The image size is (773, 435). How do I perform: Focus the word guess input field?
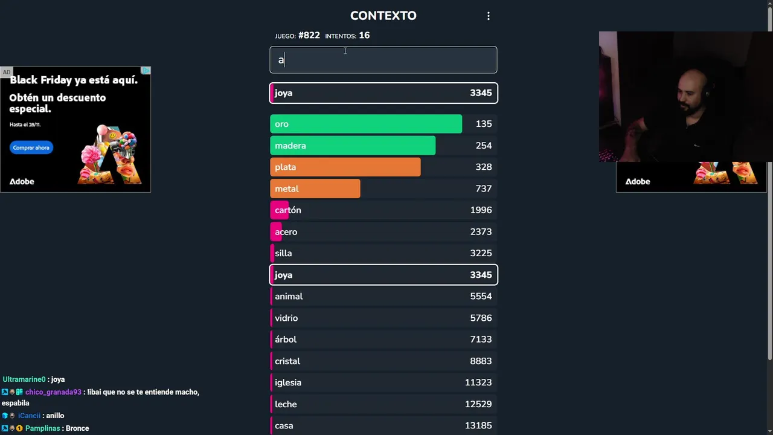point(383,60)
